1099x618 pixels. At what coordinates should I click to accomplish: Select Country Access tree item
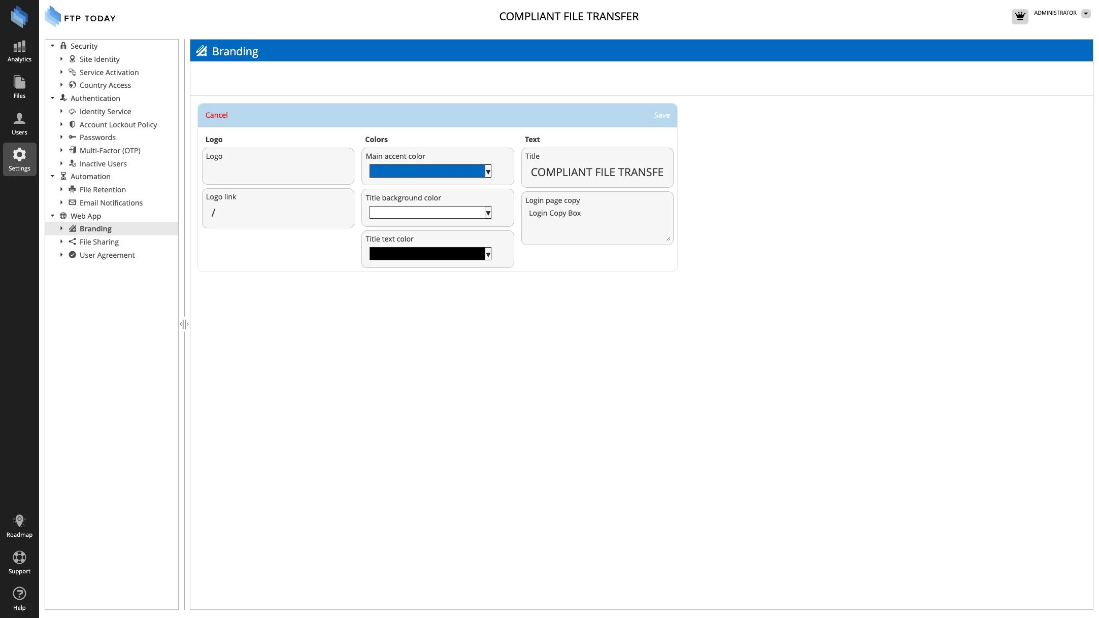click(105, 85)
